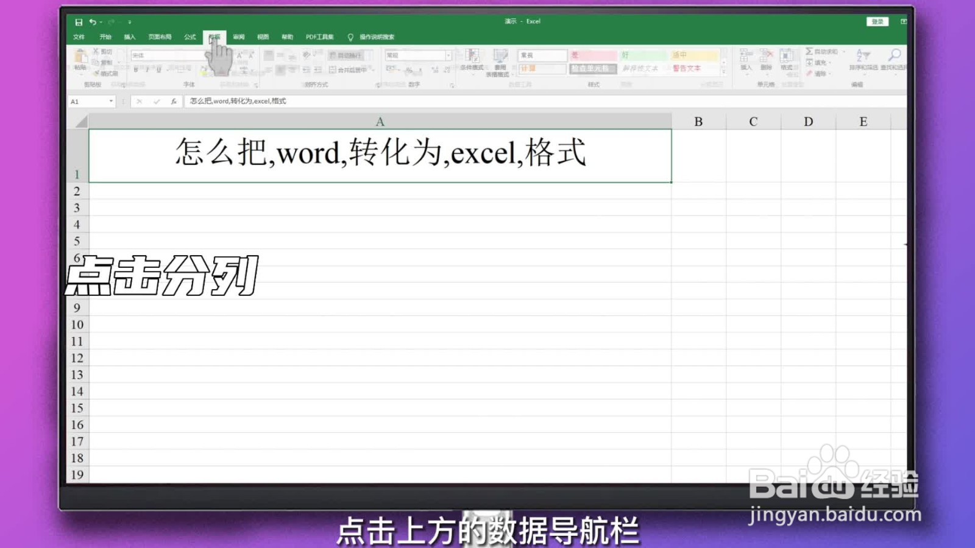The image size is (975, 548).
Task: Customize the quick access toolbar dropdown
Action: 130,22
